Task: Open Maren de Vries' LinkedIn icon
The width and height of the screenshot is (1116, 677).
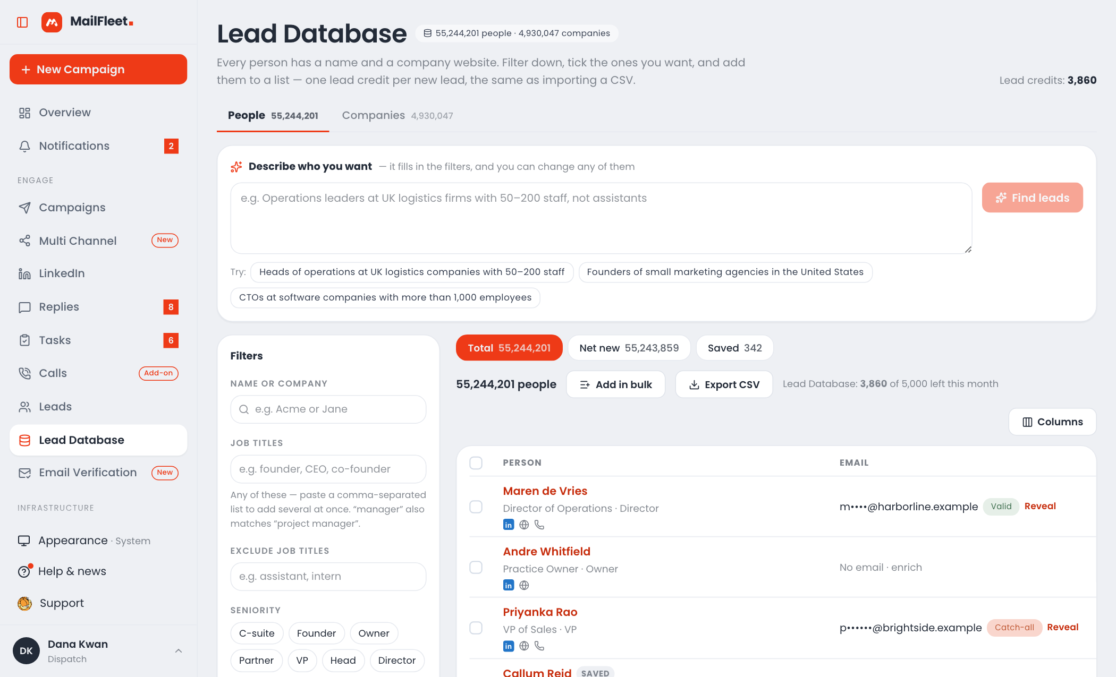Action: tap(509, 525)
